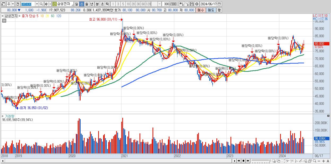
Task: Click the save chart floppy disk icon
Action: pyautogui.click(x=191, y=4)
